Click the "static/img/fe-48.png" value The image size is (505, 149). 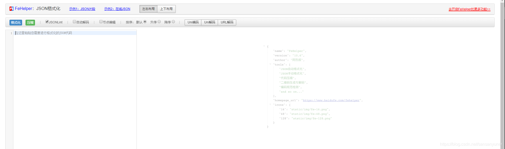click(x=309, y=114)
